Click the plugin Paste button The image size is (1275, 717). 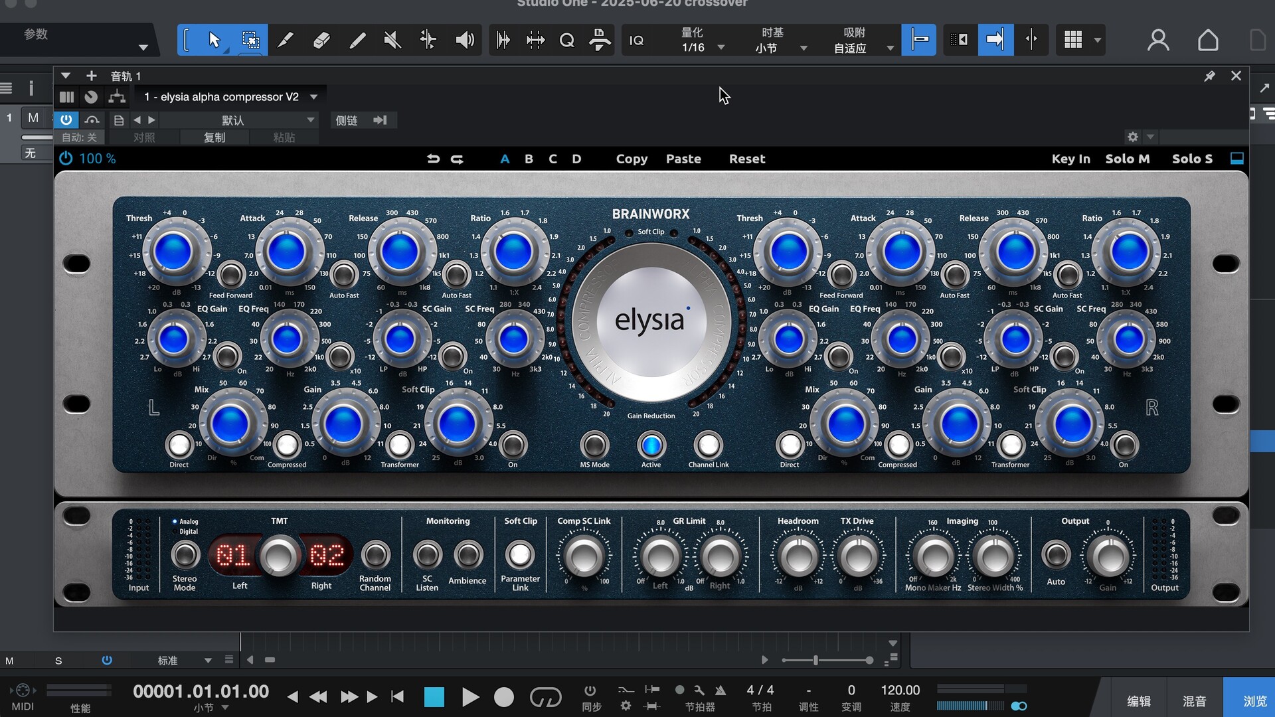coord(683,159)
